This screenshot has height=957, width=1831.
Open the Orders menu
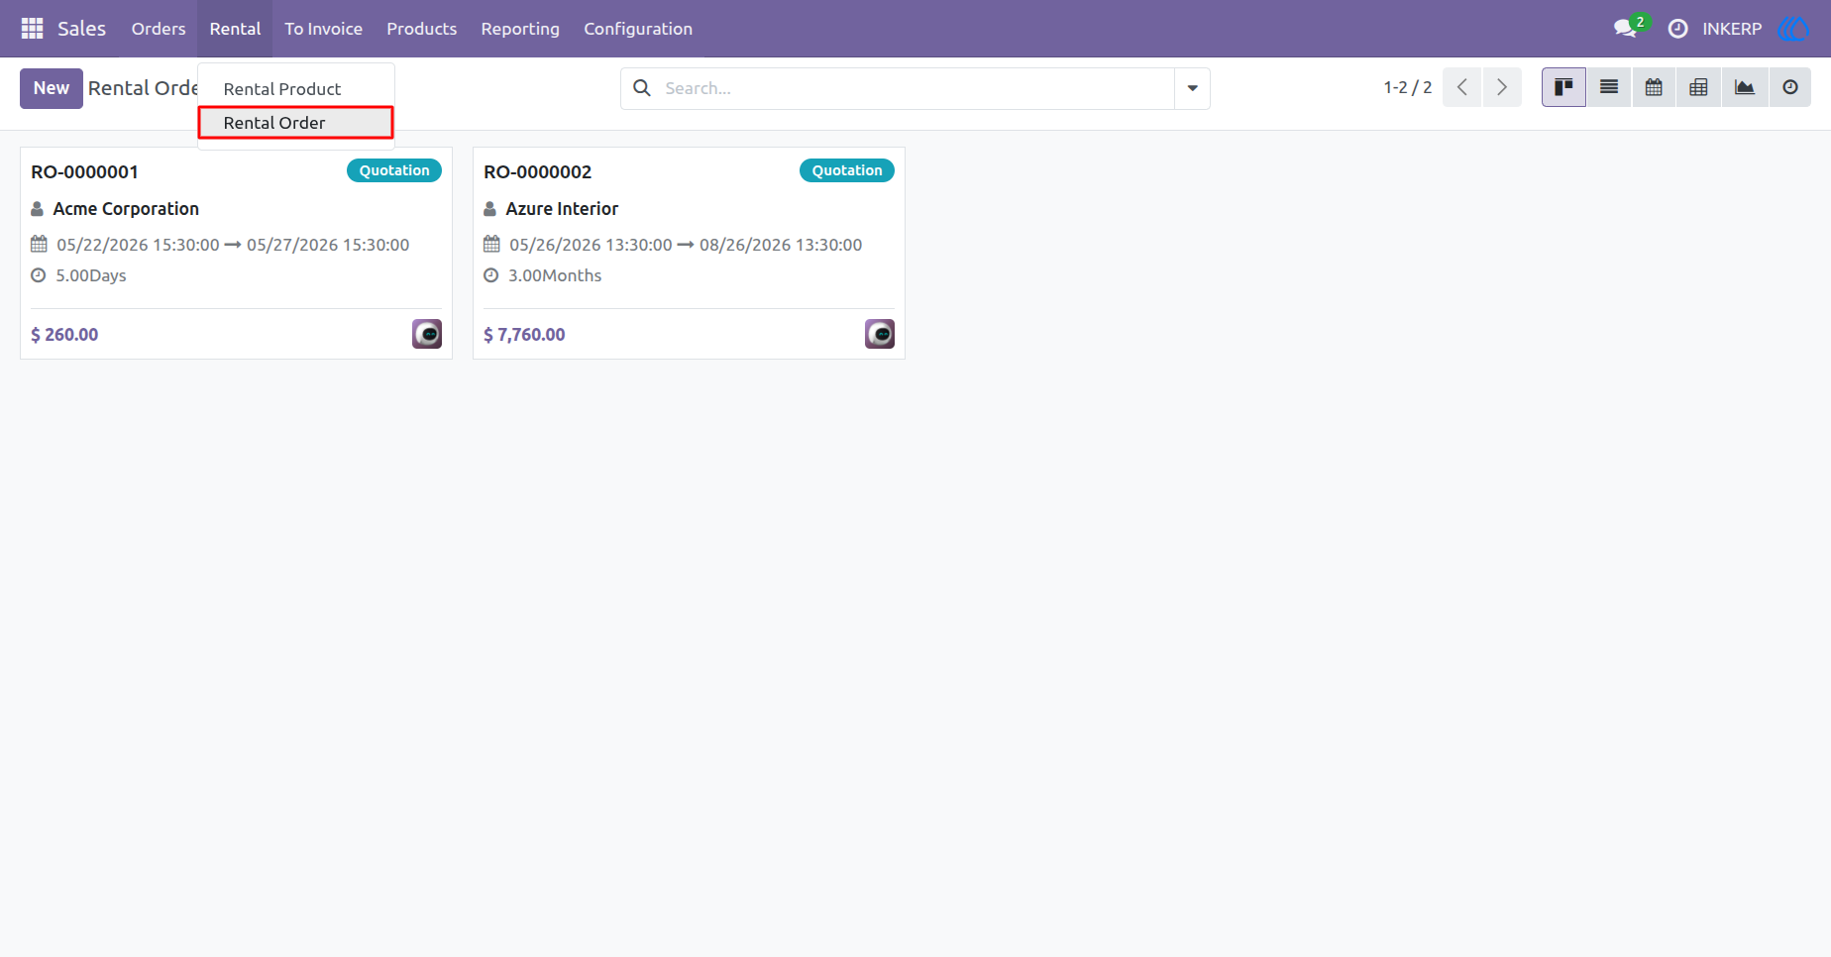pos(159,29)
